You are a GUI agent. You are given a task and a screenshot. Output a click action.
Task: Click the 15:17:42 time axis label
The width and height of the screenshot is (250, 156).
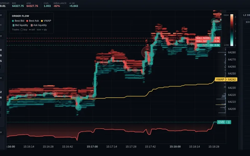click(150, 147)
